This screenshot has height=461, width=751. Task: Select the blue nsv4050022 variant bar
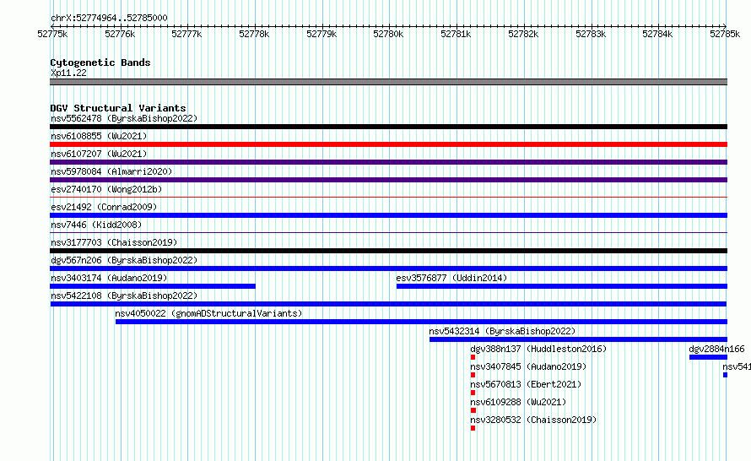click(x=421, y=322)
